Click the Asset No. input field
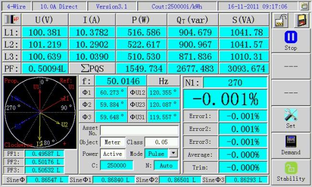This screenshot has width=312, height=187. pyautogui.click(x=139, y=130)
